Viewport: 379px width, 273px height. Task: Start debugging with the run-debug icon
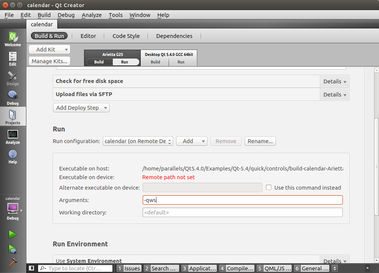(12, 249)
